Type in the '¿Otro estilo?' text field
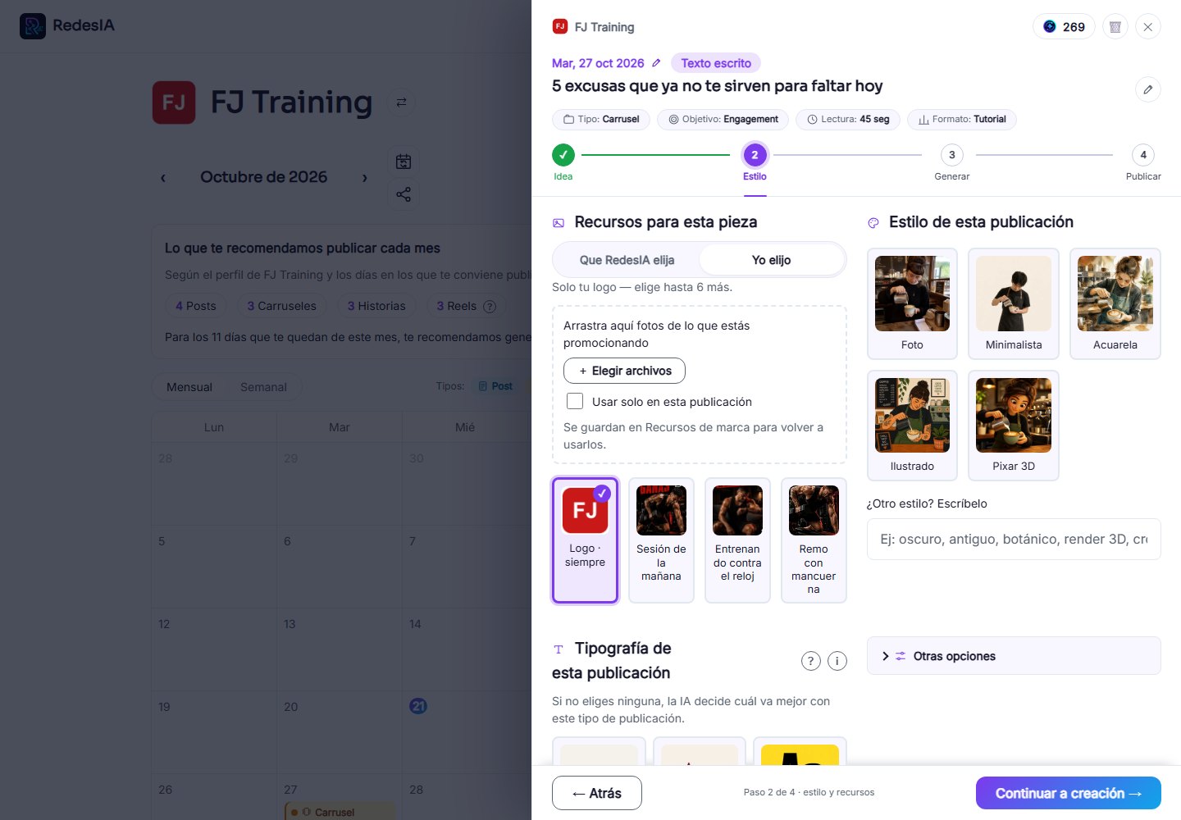1181x820 pixels. [1014, 539]
